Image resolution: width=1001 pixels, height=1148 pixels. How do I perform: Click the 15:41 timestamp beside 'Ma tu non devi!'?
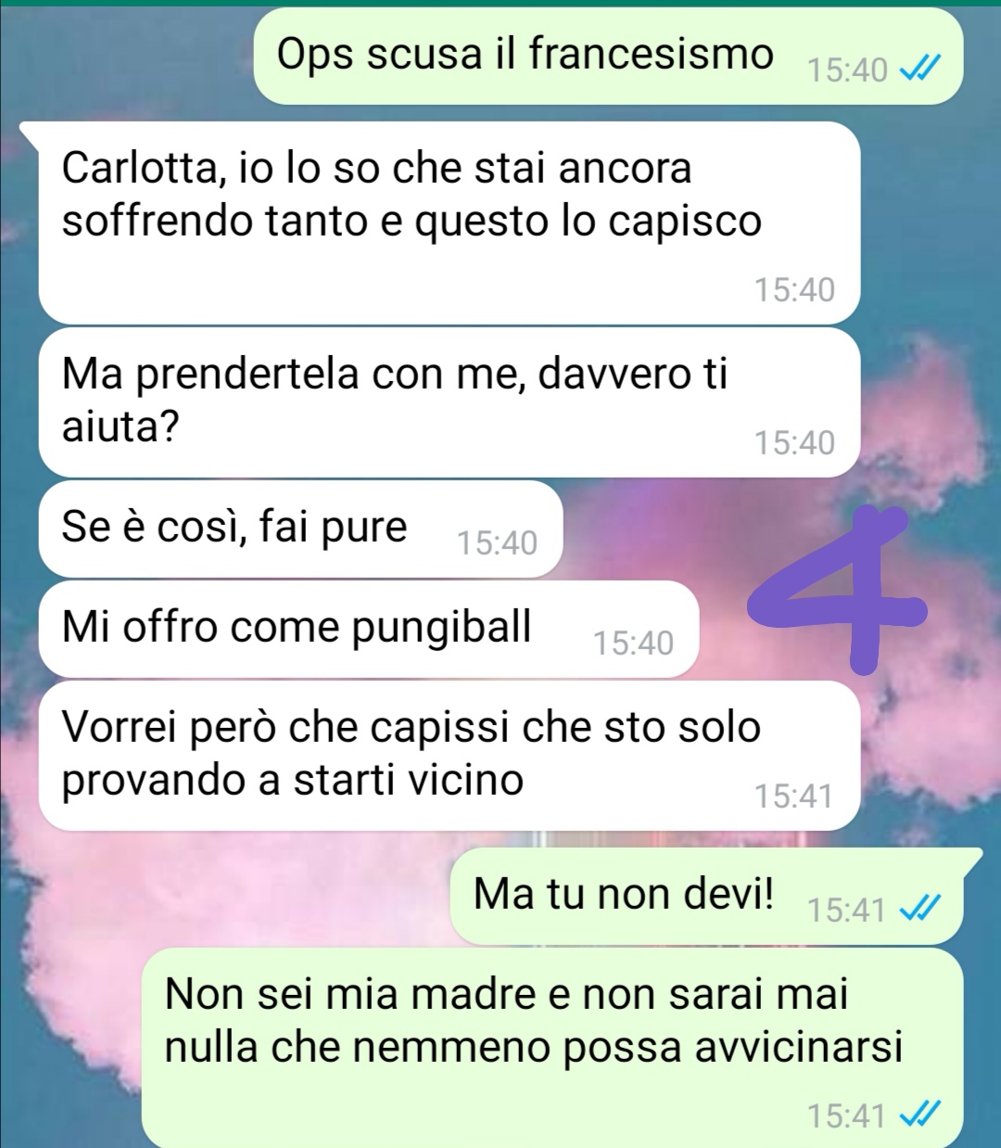coord(847,910)
